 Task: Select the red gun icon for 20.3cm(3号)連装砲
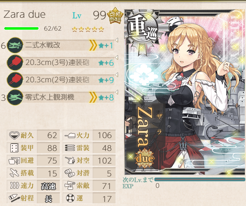pyautogui.click(x=15, y=62)
